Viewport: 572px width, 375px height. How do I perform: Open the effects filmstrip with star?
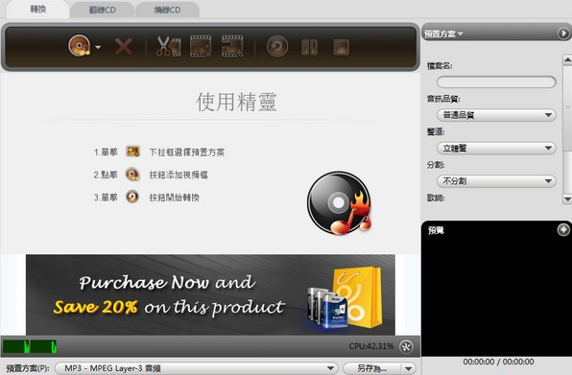(201, 46)
